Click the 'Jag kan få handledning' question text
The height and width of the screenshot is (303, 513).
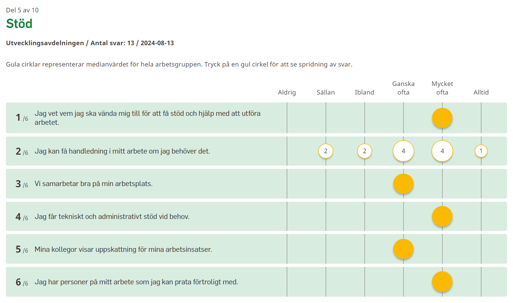click(x=122, y=151)
